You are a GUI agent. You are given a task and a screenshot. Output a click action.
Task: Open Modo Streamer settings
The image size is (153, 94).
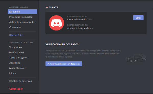[x=17, y=68]
